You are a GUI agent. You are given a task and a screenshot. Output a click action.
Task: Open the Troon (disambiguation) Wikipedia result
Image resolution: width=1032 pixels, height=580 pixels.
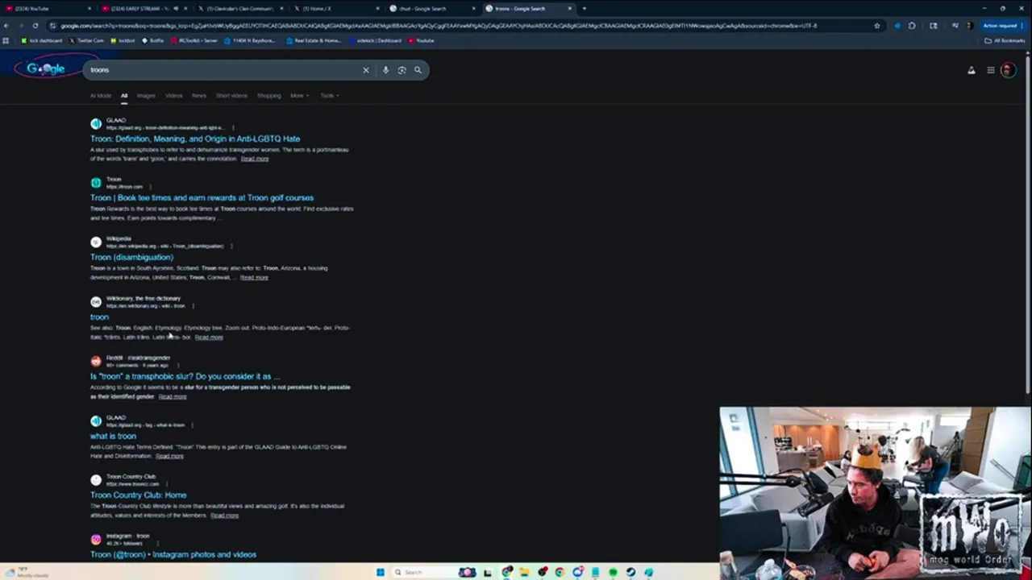pos(131,257)
